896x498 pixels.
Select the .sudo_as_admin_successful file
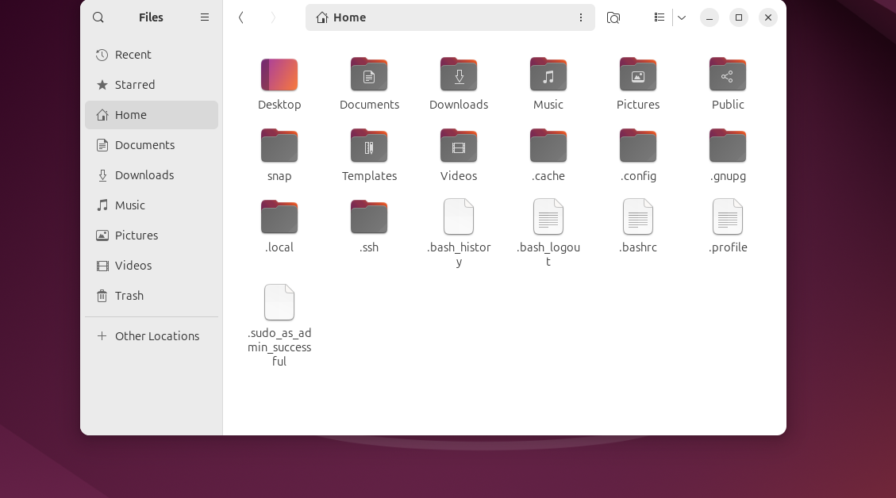tap(279, 304)
